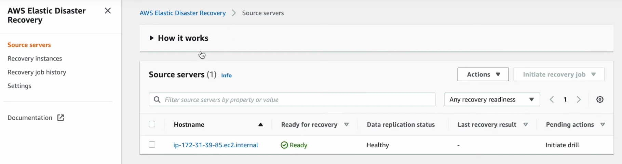Open the Initiate recovery job dropdown

[x=559, y=74]
